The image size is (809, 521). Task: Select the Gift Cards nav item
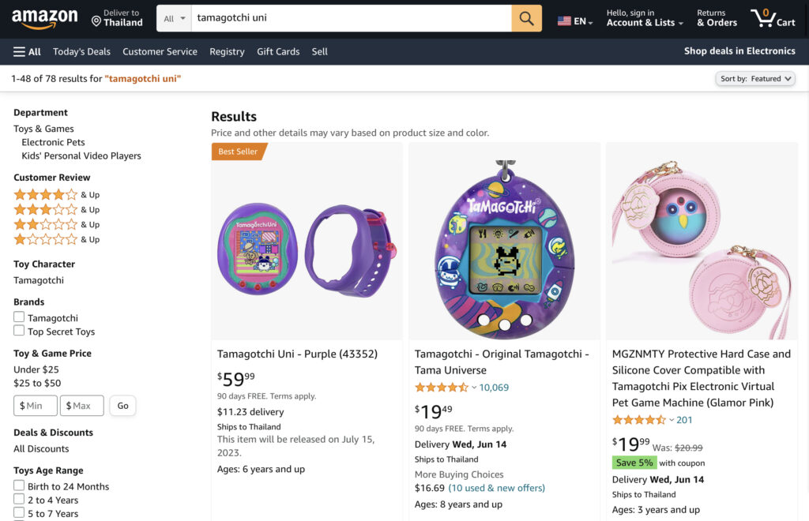(x=278, y=51)
